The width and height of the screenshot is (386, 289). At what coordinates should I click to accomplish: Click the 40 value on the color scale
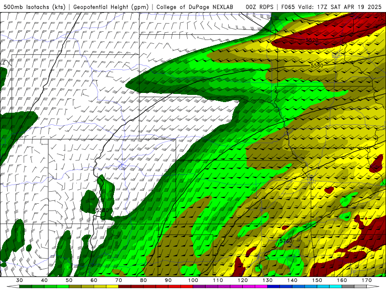(44, 280)
